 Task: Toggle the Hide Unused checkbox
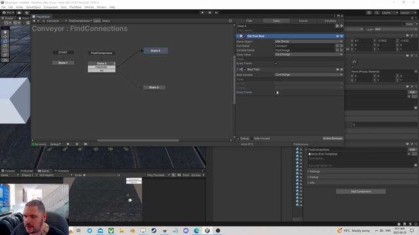pos(252,138)
